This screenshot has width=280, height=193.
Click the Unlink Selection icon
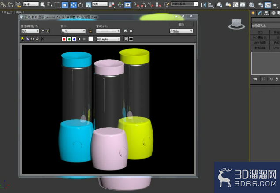[x=11, y=5]
